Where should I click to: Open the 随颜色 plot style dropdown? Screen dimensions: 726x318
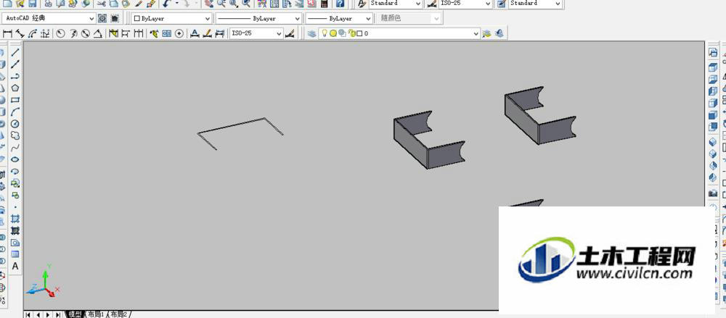point(409,19)
